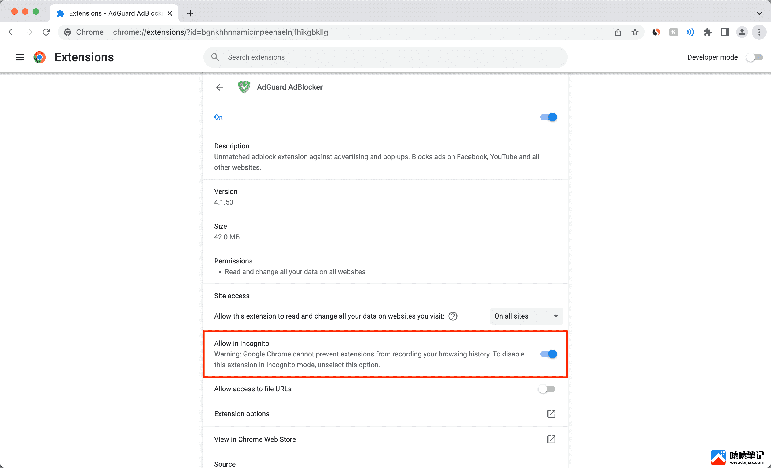Click the Extensions page heading
Image resolution: width=771 pixels, height=468 pixels.
pyautogui.click(x=84, y=57)
